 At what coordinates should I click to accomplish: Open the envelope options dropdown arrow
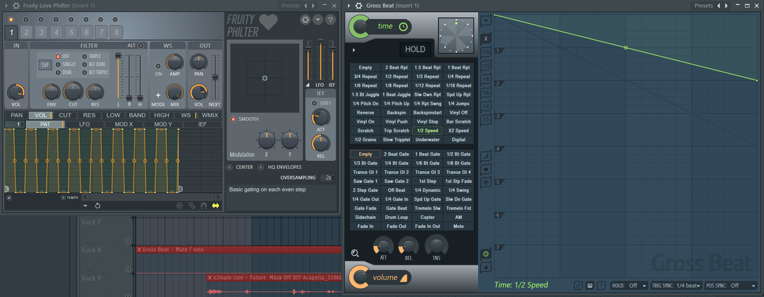85,205
